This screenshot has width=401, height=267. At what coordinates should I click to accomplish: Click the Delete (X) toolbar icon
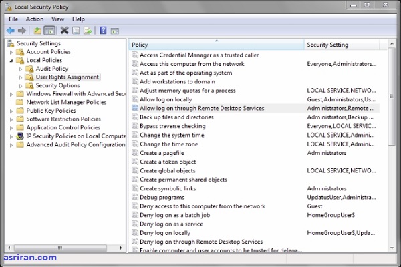pyautogui.click(x=64, y=31)
